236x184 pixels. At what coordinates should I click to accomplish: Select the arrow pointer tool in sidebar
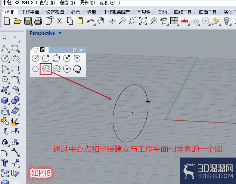4,37
